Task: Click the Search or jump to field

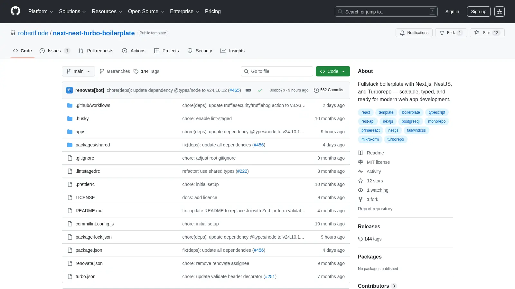Action: tap(386, 12)
